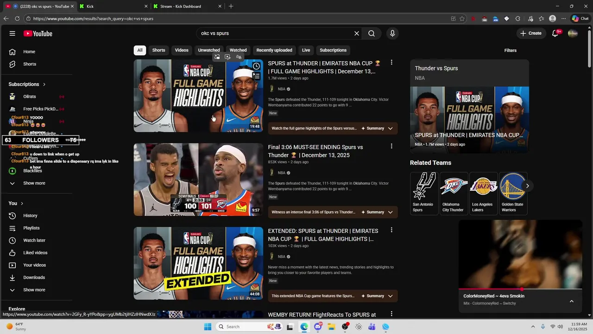
Task: Start voice search with the microphone icon
Action: pos(392,33)
